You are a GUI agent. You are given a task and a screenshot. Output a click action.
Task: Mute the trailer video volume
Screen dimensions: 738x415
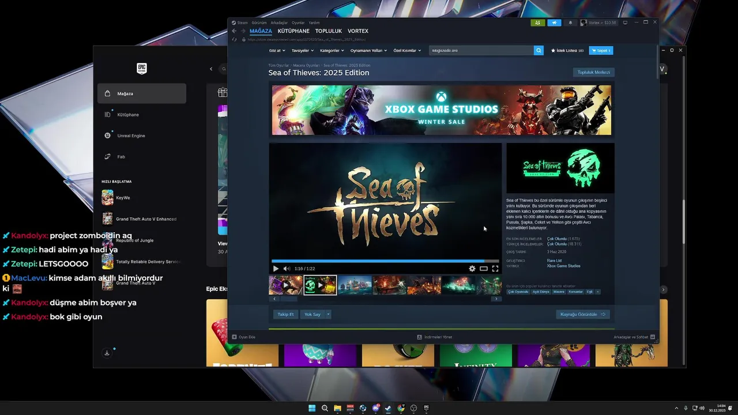click(x=287, y=269)
